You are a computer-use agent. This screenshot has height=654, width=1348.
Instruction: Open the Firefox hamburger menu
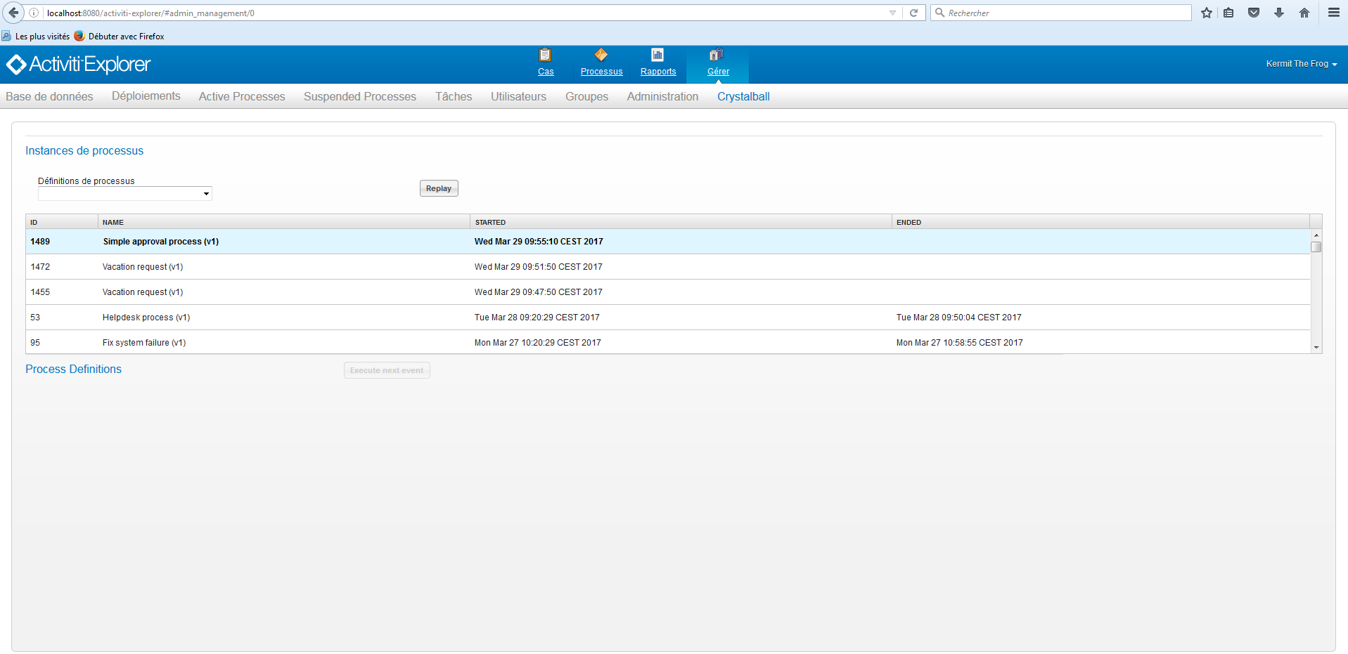1333,13
